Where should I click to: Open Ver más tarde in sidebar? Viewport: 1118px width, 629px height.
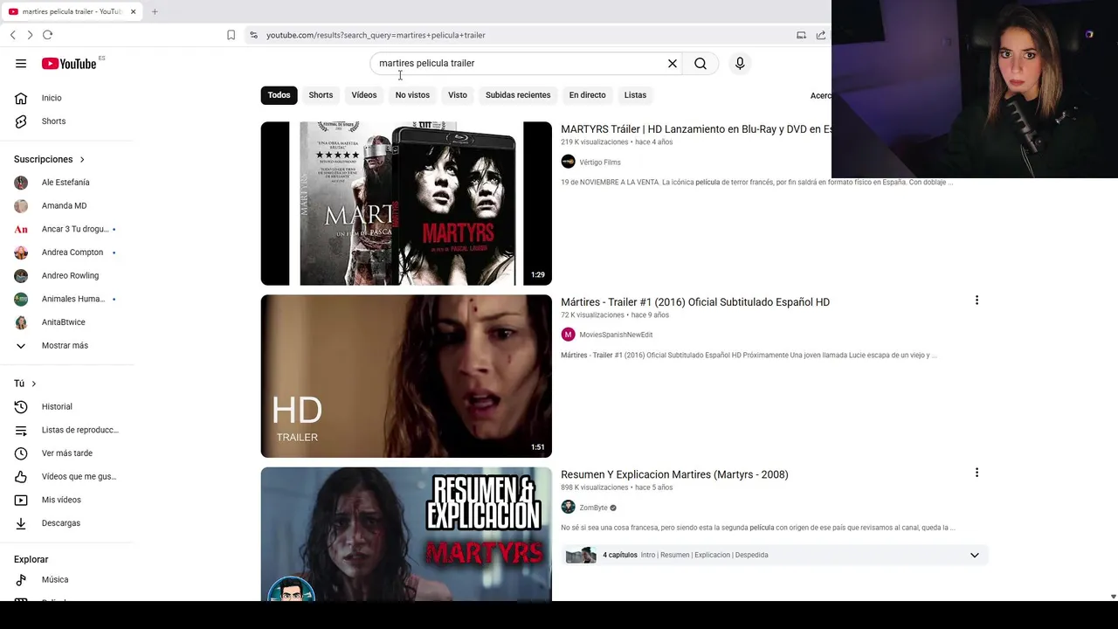(66, 453)
